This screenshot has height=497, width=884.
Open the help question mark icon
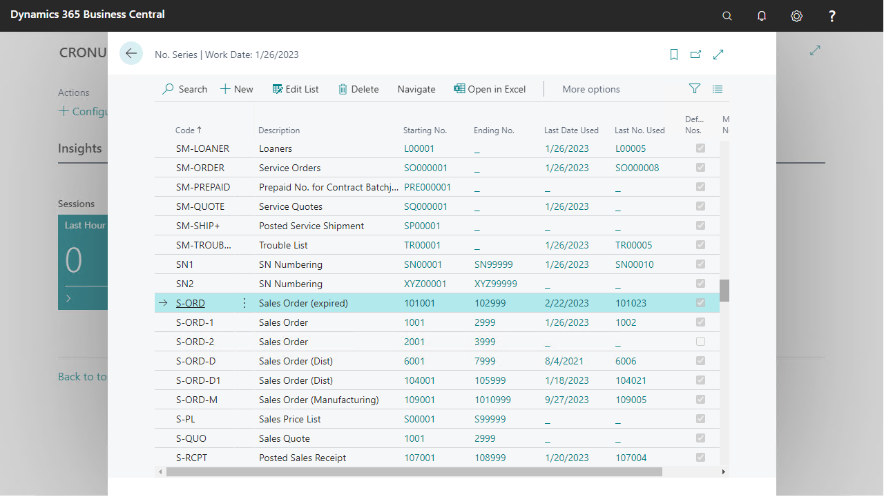[832, 16]
